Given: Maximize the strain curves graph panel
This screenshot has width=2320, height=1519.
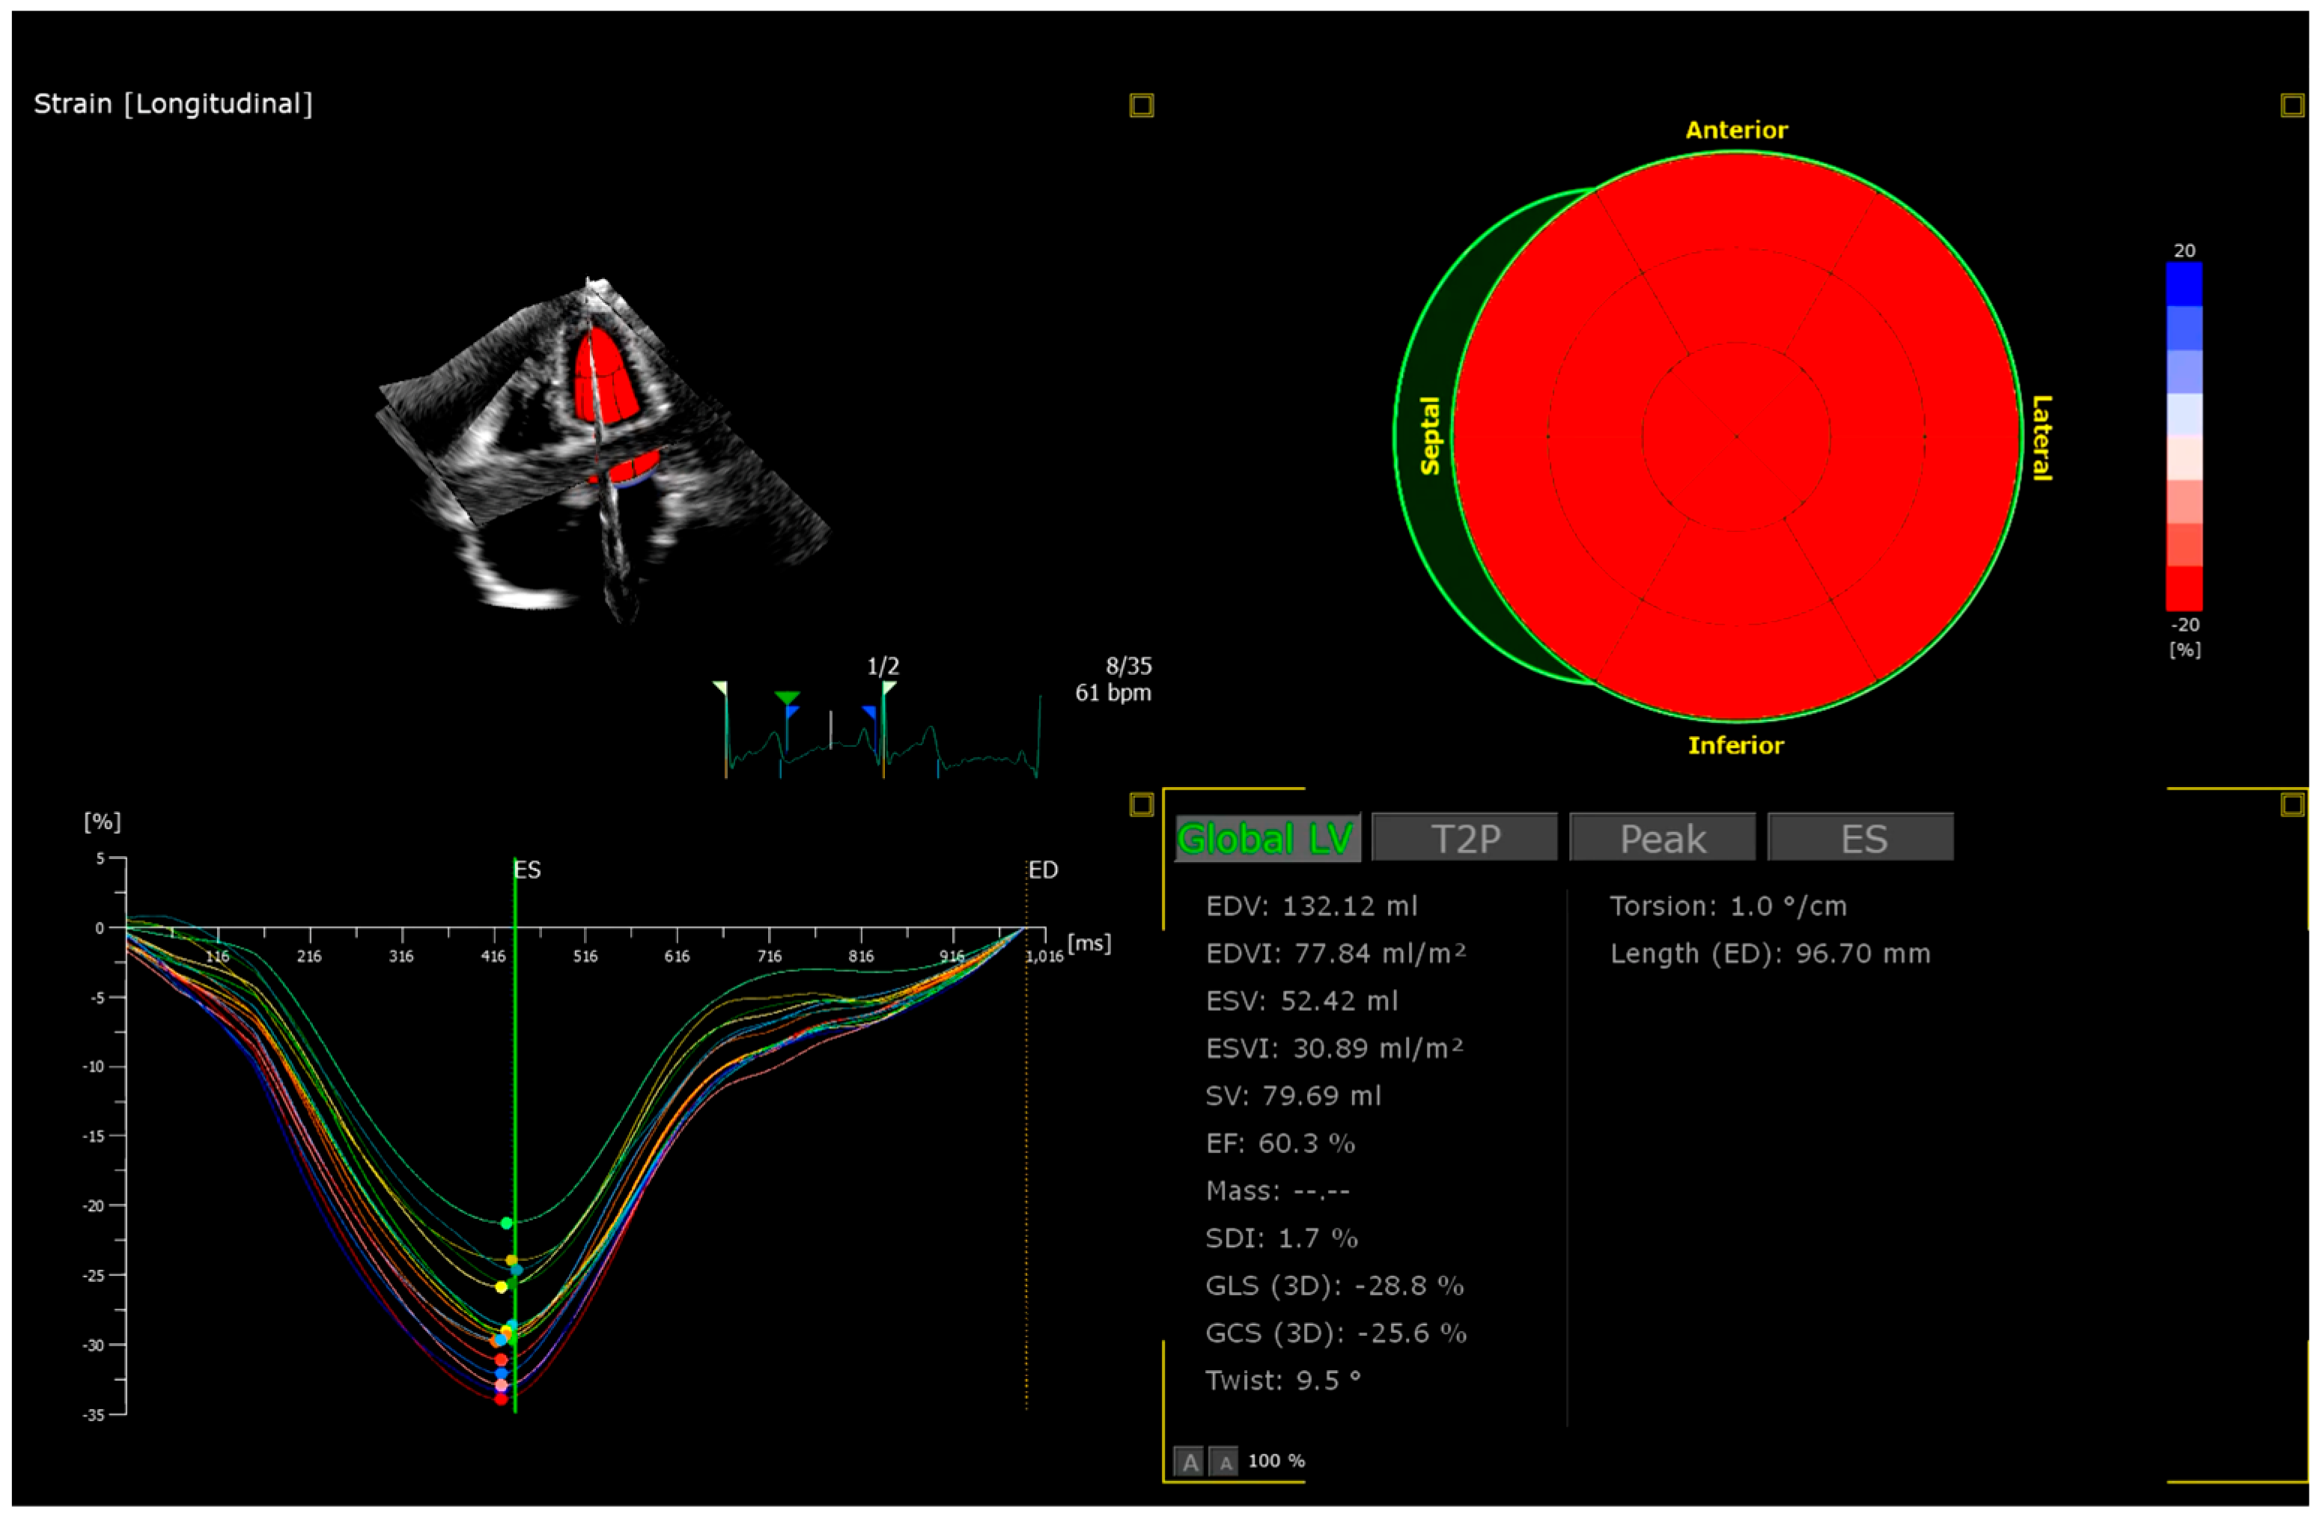Looking at the screenshot, I should click(x=1140, y=804).
